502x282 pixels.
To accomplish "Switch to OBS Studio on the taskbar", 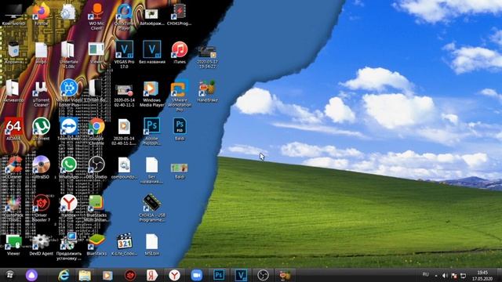I will click(263, 275).
